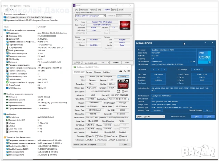Click the CPU-Z title bar app icon
Image resolution: width=219 pixels, height=161 pixels.
74,5
